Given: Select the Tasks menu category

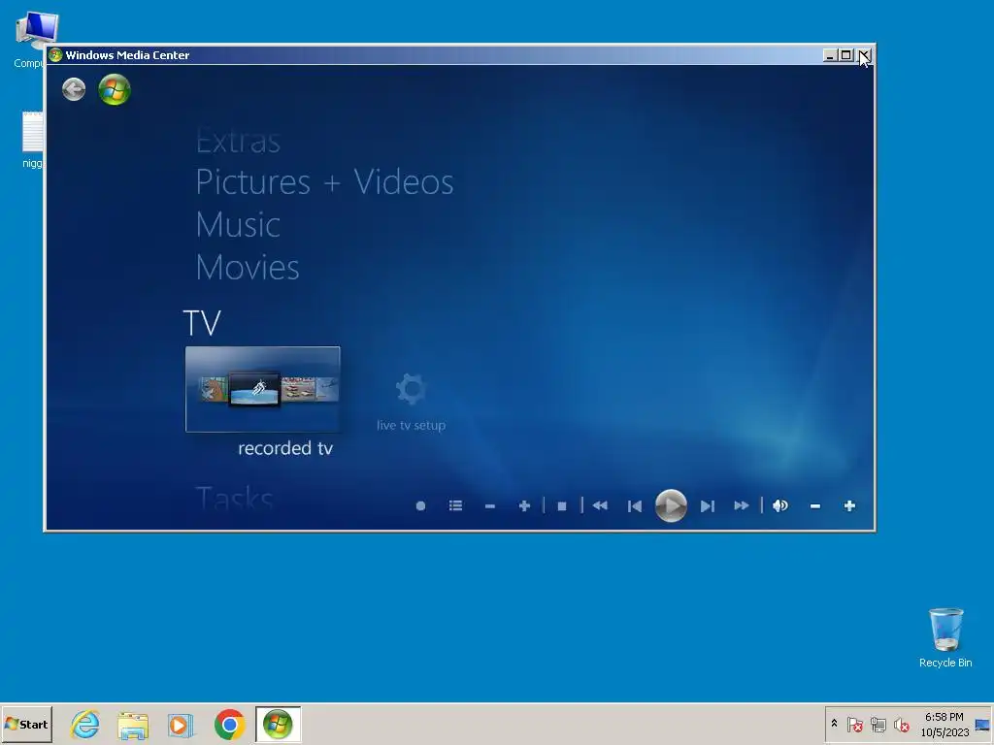Looking at the screenshot, I should (x=235, y=498).
